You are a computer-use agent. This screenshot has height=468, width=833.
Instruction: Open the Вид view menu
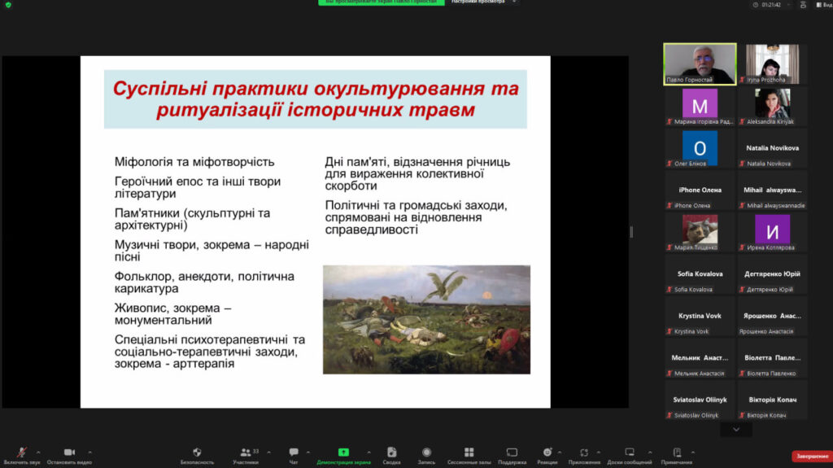coord(822,4)
